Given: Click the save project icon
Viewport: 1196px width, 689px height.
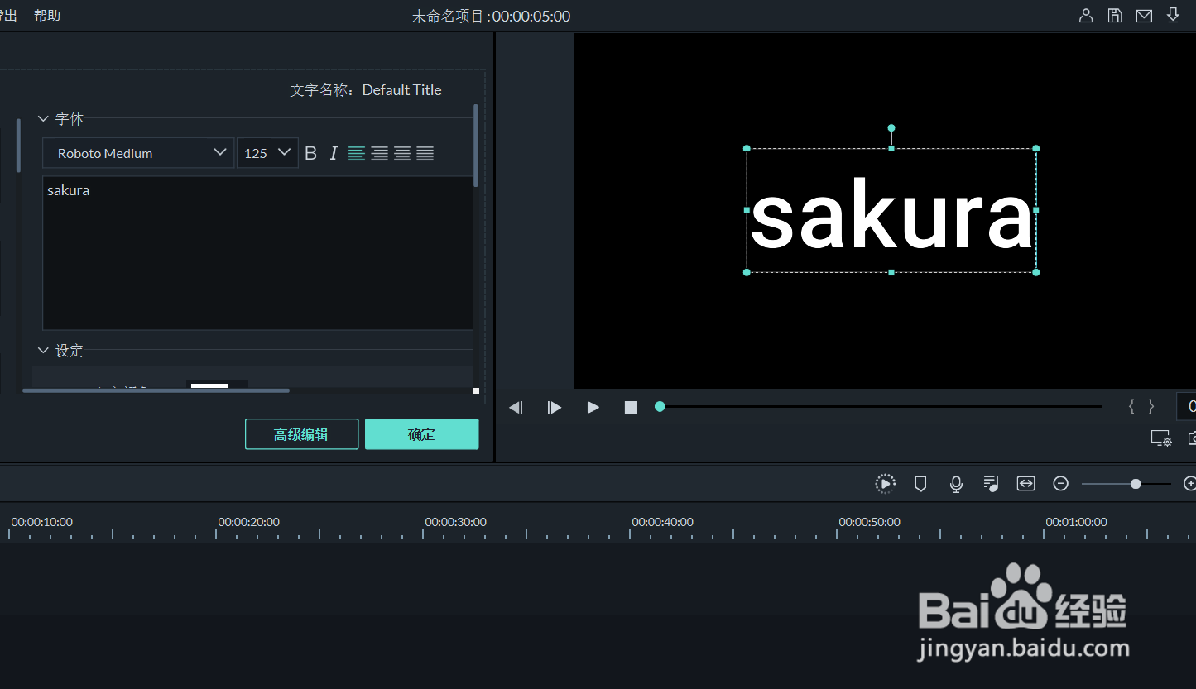Looking at the screenshot, I should click(x=1115, y=16).
